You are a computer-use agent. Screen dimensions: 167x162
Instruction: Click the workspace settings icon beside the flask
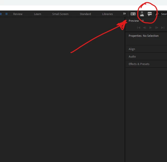pyautogui.click(x=133, y=14)
